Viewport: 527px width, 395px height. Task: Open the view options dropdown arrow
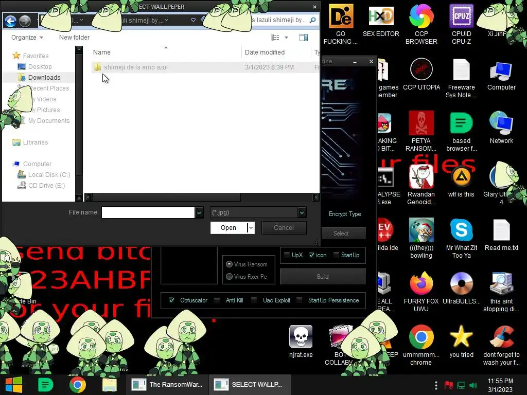click(x=286, y=37)
